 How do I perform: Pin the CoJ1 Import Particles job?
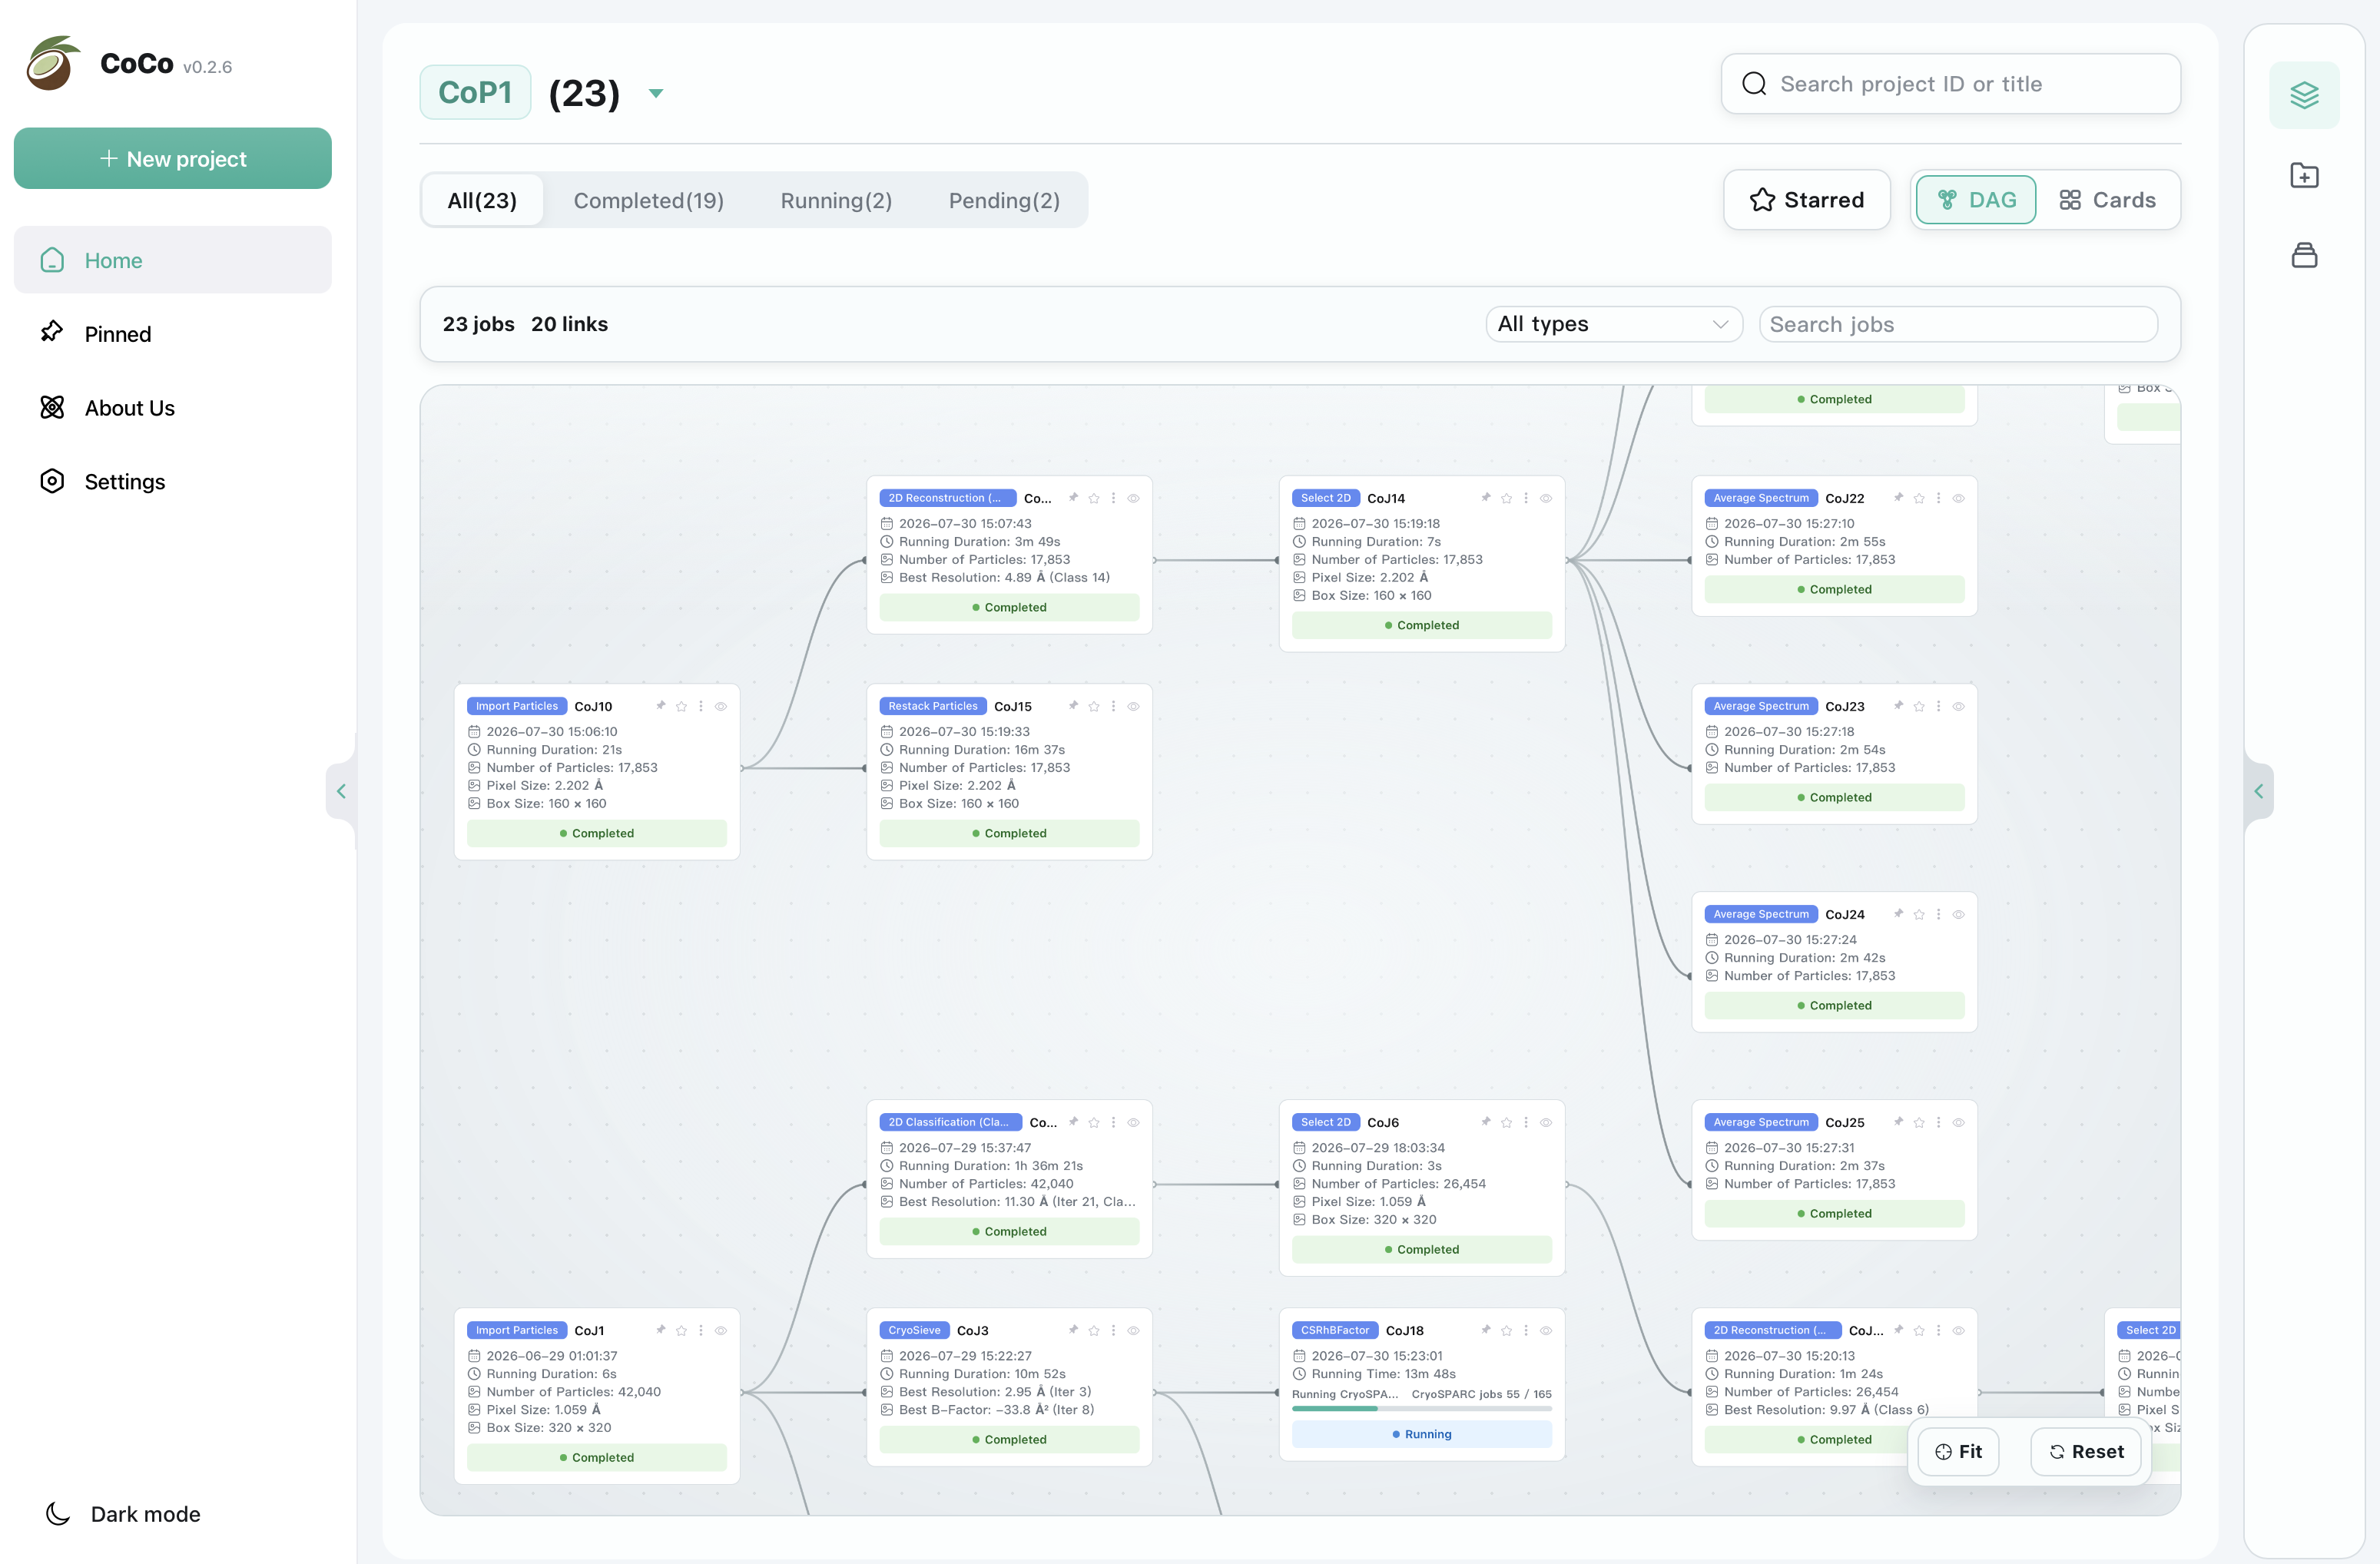661,1330
